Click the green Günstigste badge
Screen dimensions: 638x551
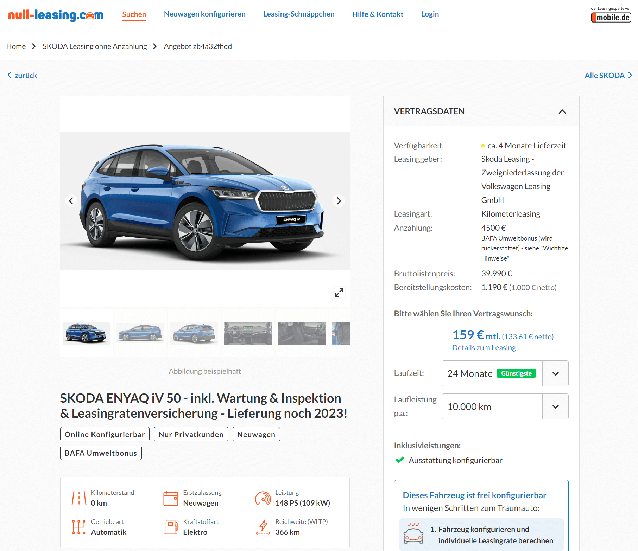coord(516,373)
